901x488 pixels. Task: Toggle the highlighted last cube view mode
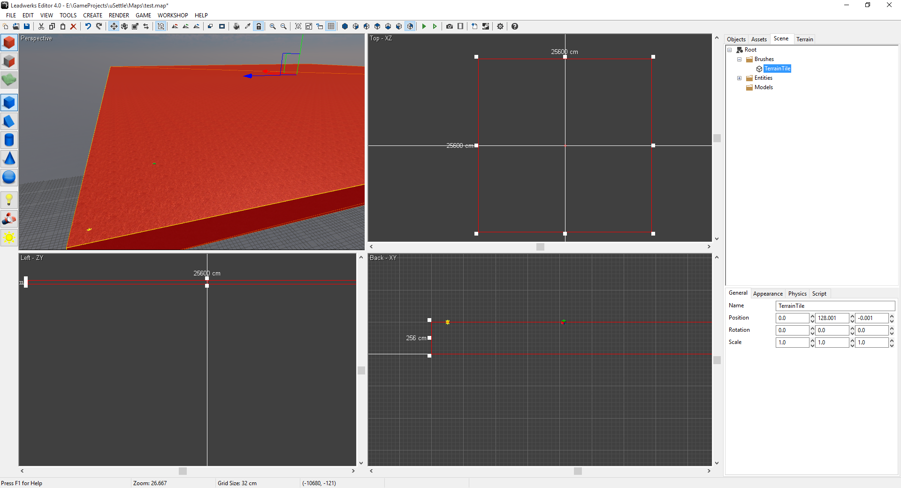pyautogui.click(x=410, y=26)
